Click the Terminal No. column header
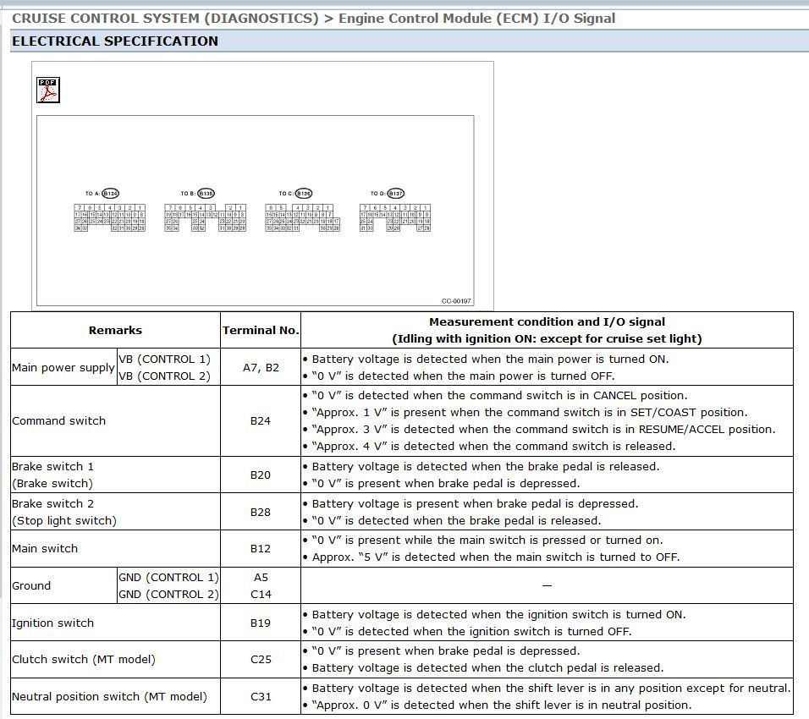Screen dimensions: 809x719 [x=261, y=330]
